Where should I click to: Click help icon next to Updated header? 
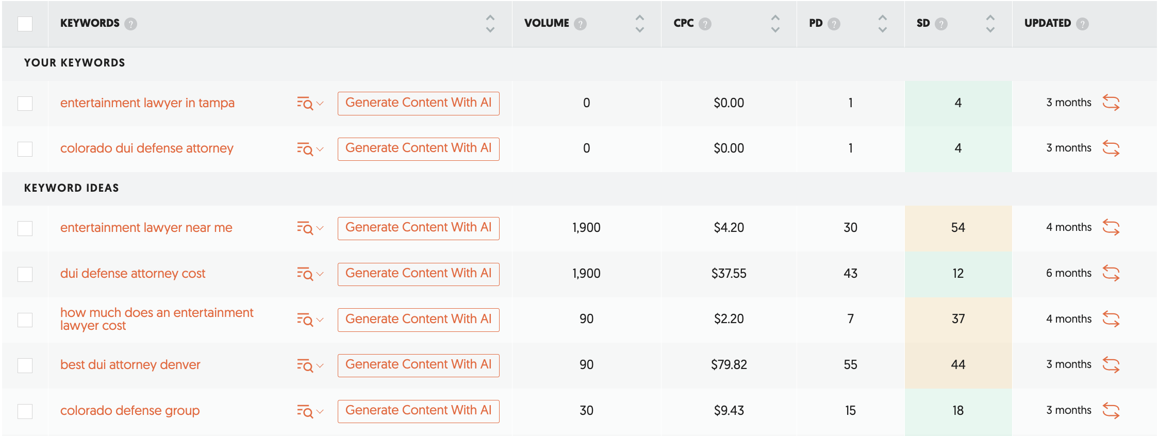coord(1083,24)
